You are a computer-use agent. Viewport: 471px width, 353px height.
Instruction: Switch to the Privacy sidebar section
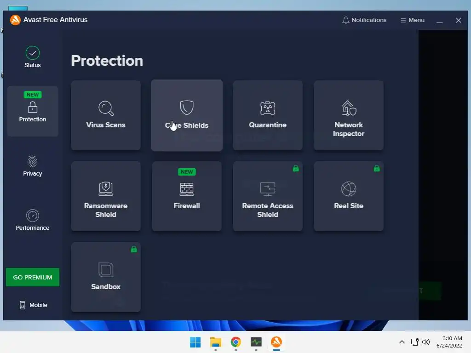coord(33,166)
